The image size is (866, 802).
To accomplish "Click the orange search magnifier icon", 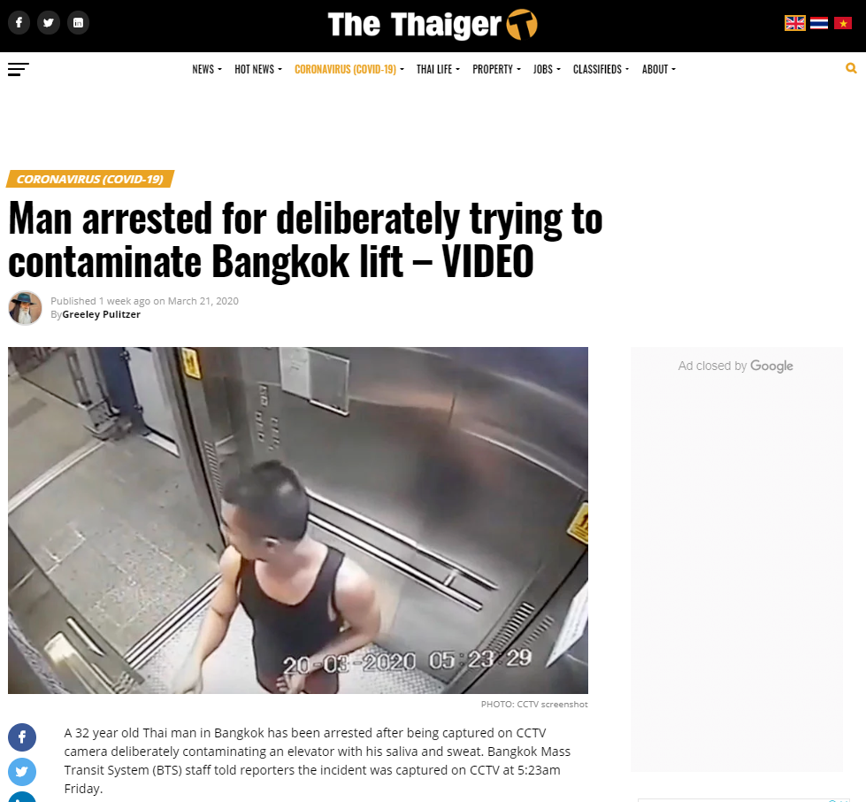I will [851, 68].
